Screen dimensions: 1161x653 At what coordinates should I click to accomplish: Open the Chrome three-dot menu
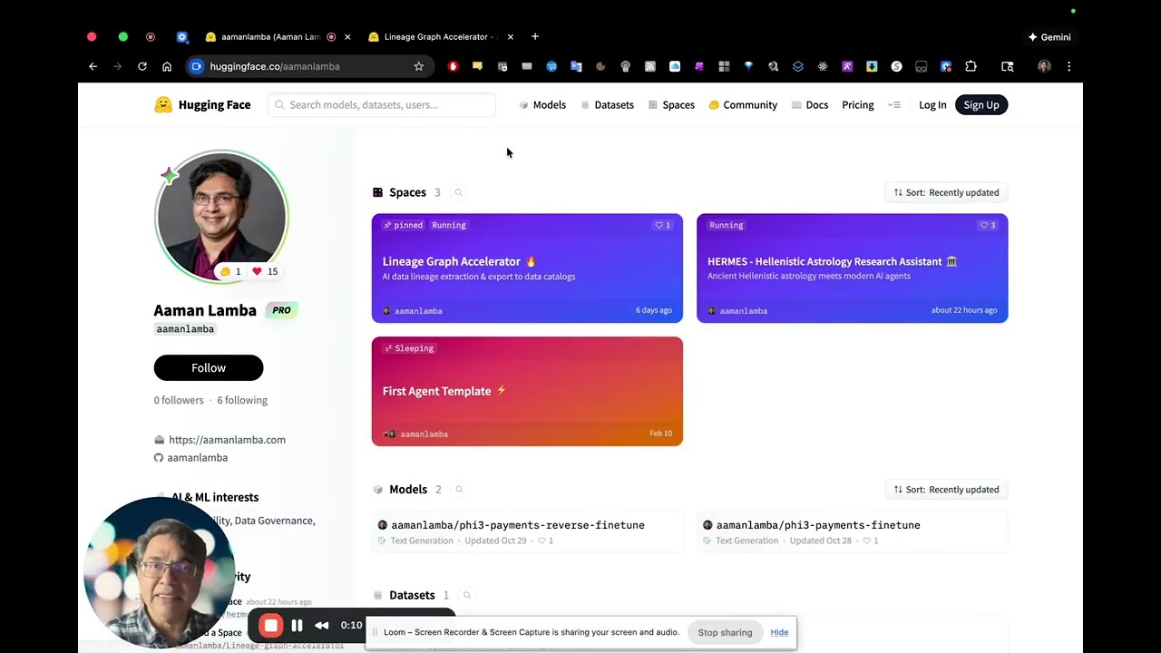pos(1068,66)
